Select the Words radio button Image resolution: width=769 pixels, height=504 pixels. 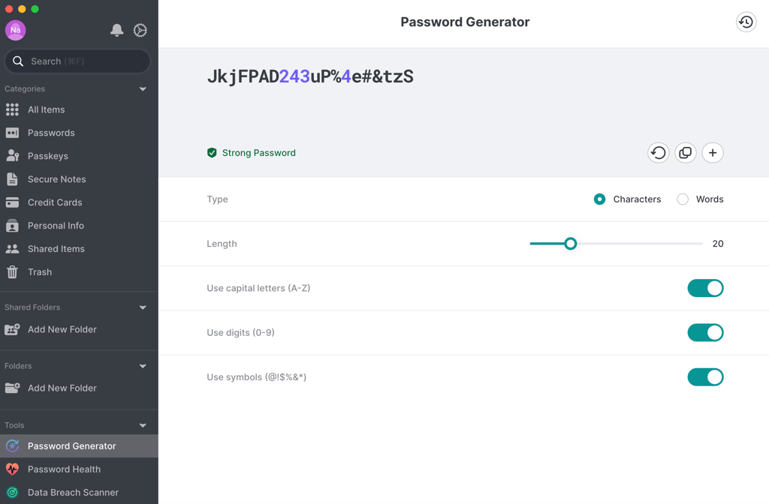click(x=682, y=199)
